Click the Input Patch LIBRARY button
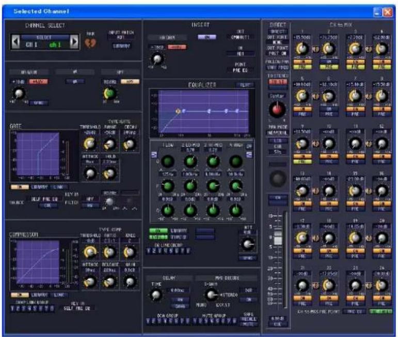Viewport: 398px width, 337px height. [121, 46]
